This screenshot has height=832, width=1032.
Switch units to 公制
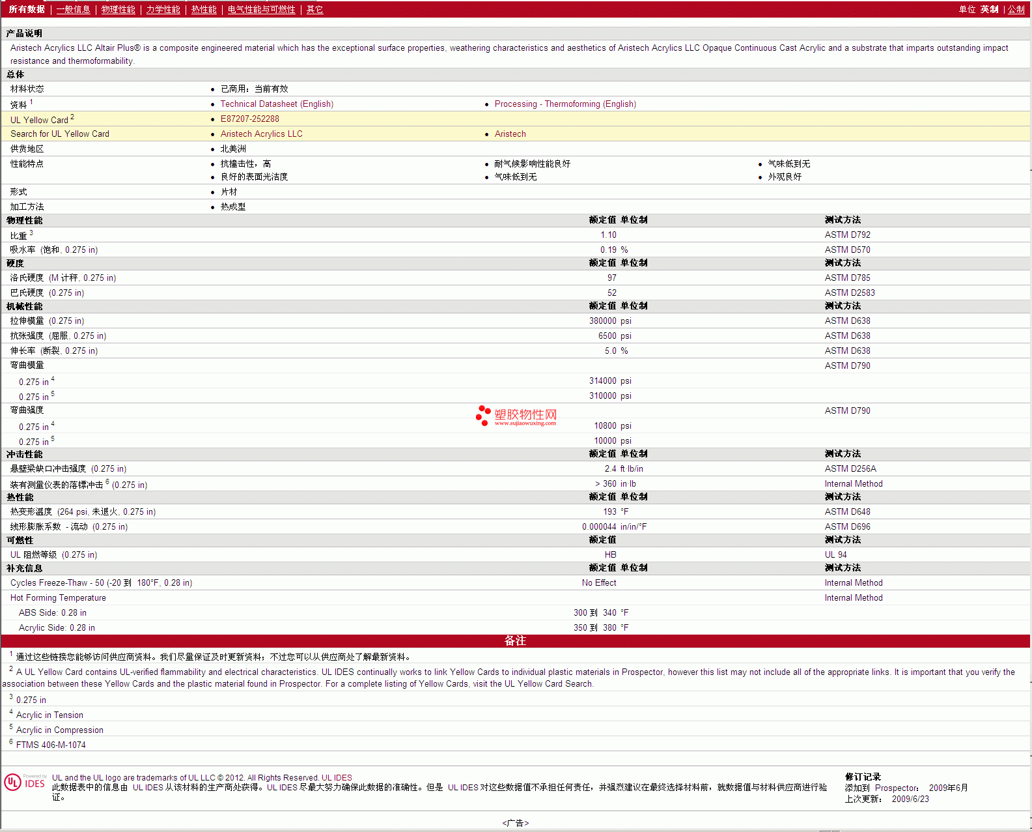click(1016, 9)
